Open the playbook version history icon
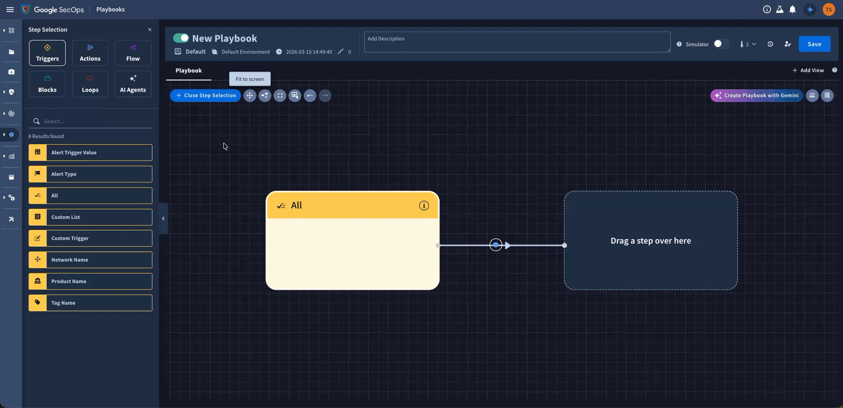Viewport: 843px width, 408px height. [x=770, y=44]
